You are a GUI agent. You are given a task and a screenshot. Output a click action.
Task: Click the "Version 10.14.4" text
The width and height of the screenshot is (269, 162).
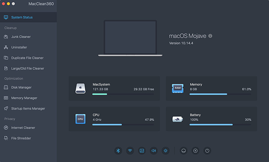[181, 43]
